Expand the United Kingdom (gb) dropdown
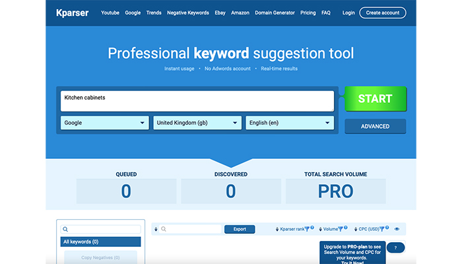 coord(197,123)
